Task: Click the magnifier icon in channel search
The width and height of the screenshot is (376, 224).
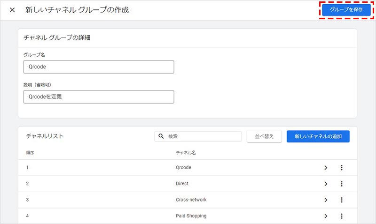Action: (x=161, y=136)
